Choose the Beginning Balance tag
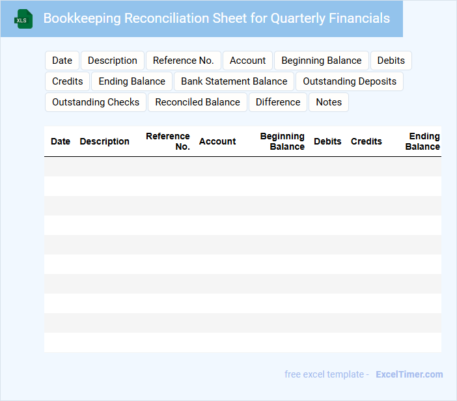The width and height of the screenshot is (457, 401). (x=321, y=61)
